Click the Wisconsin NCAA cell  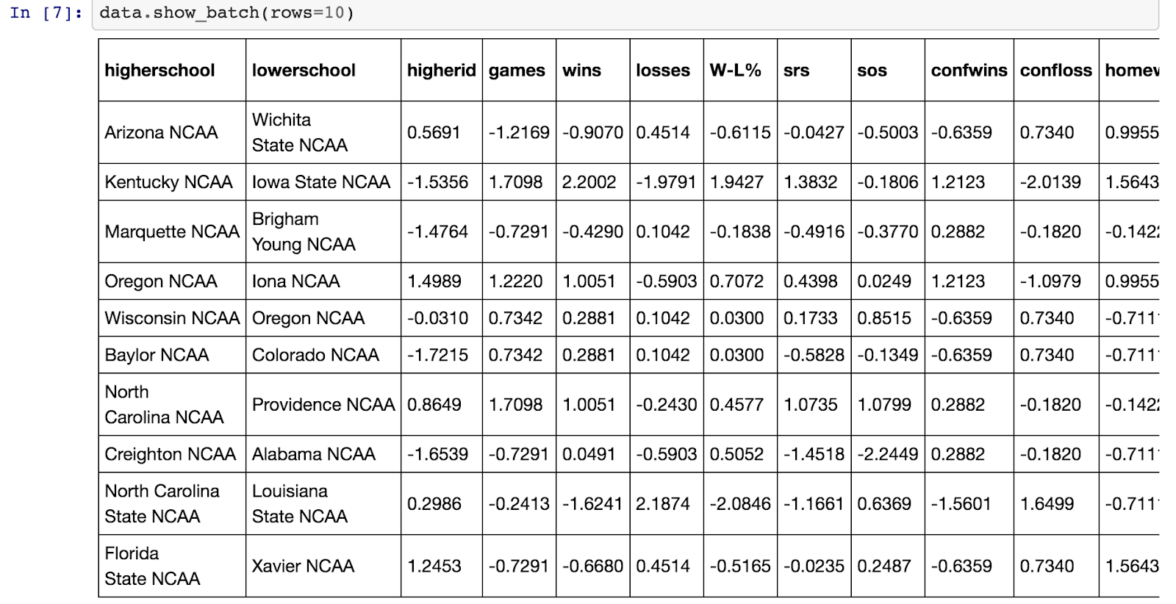click(x=172, y=317)
